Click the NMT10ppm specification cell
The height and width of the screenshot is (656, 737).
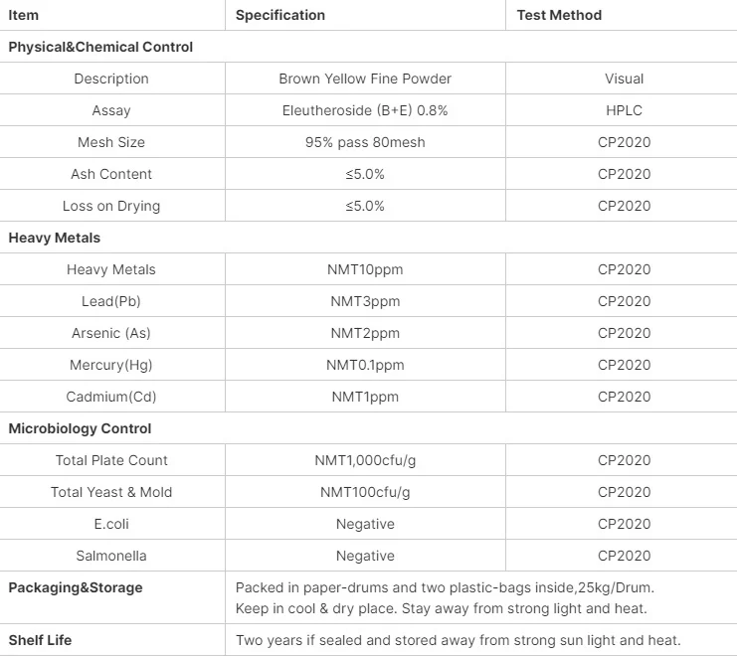point(365,269)
